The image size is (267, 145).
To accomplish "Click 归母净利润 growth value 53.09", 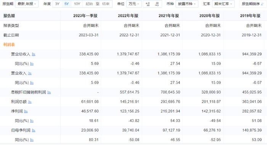I will (257, 140).
